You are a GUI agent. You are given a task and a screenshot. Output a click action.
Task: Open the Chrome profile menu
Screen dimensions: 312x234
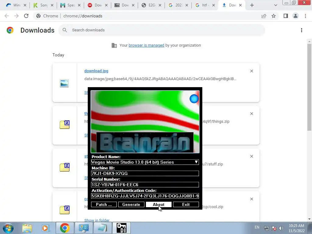296,16
